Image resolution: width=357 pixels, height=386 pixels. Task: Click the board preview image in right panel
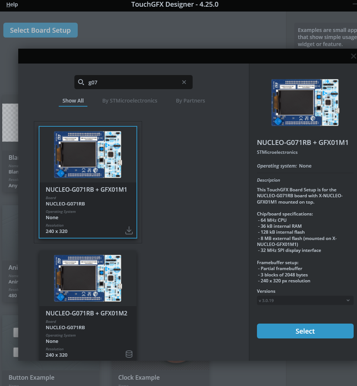coord(305,102)
